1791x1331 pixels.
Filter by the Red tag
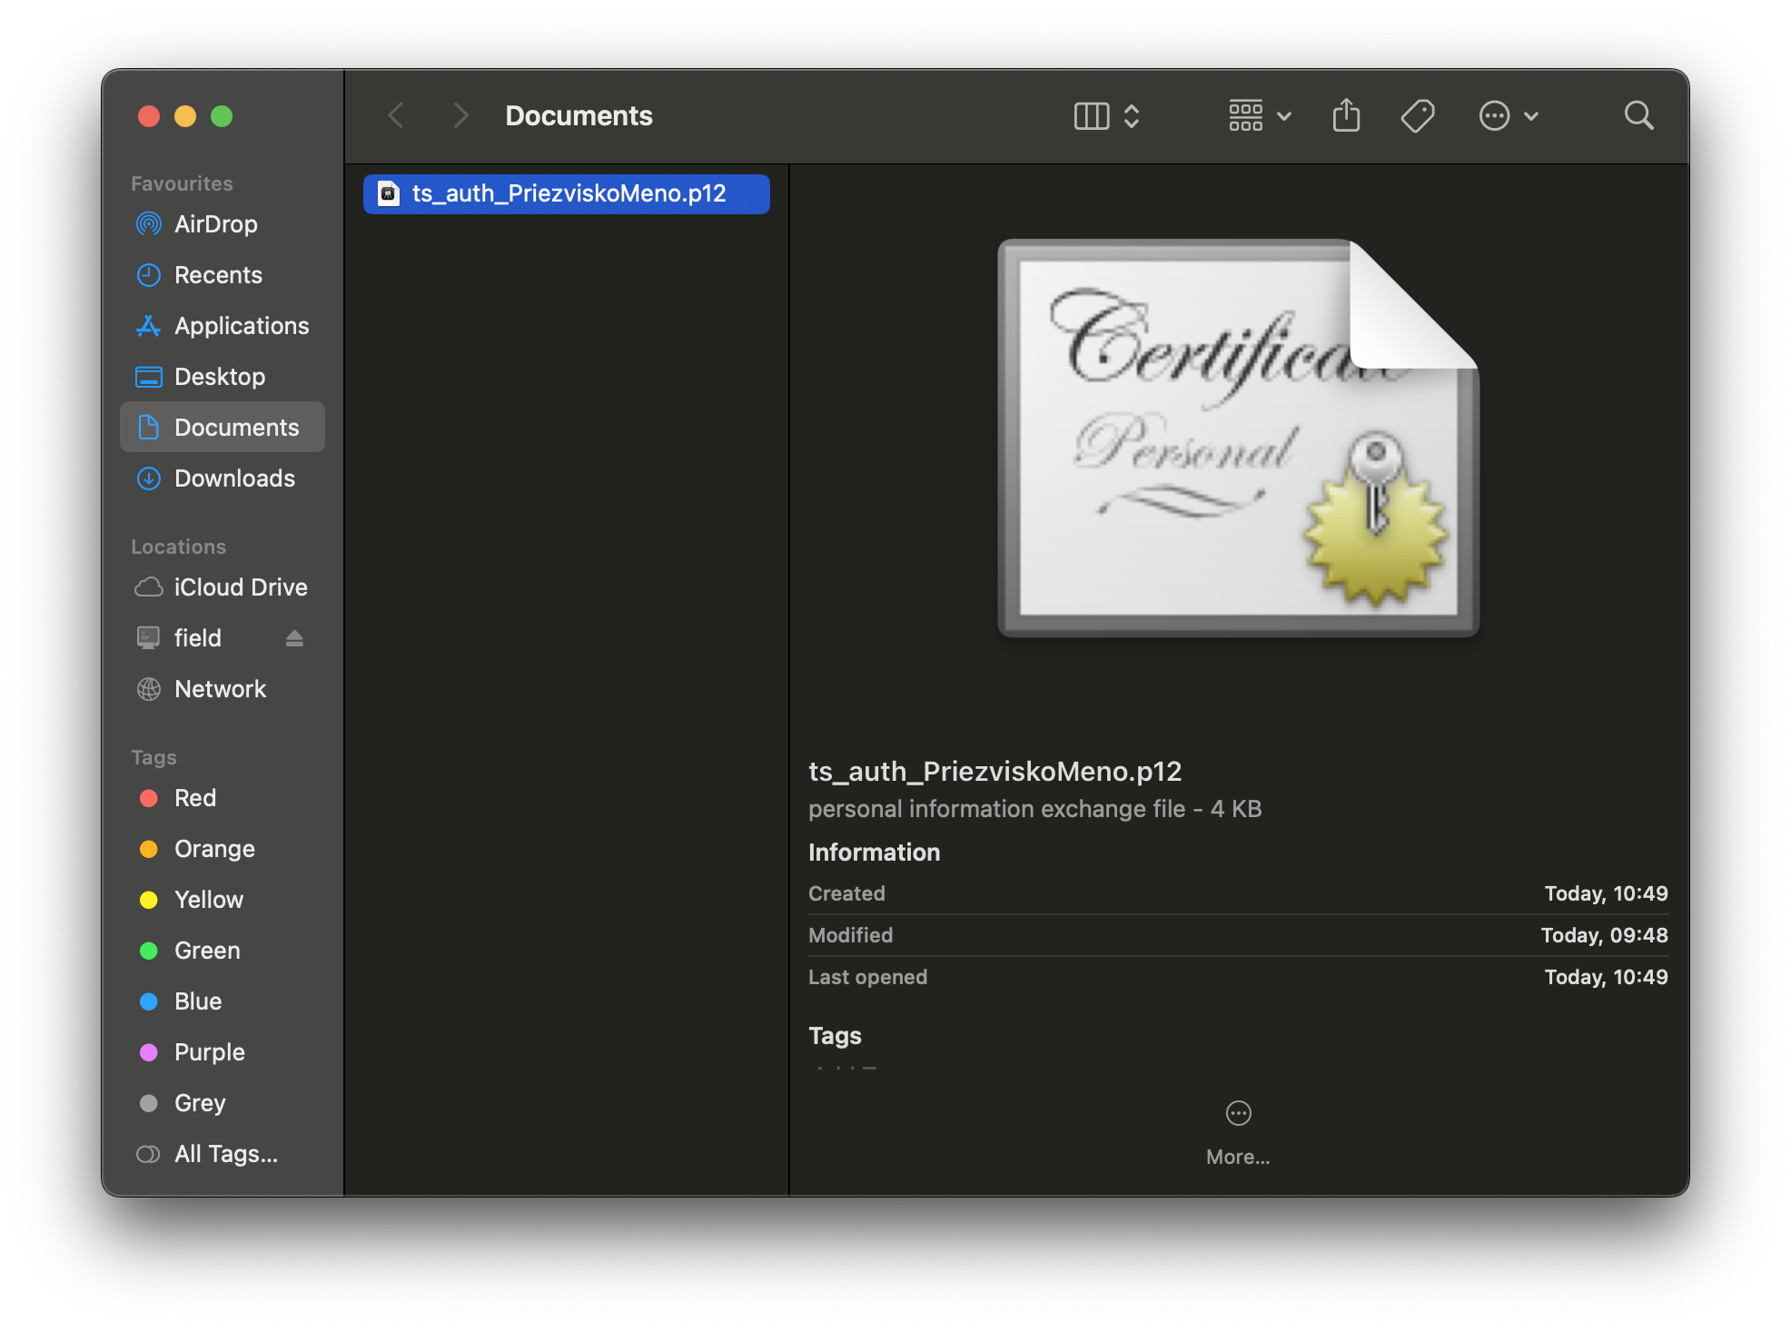[223, 798]
